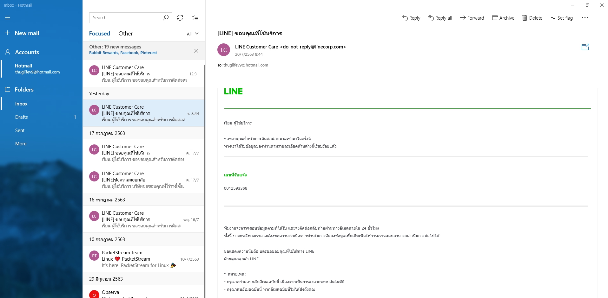Viewport: 608px width, 298px height.
Task: Open LINE Customer Care email dated 16/7
Action: (x=143, y=219)
